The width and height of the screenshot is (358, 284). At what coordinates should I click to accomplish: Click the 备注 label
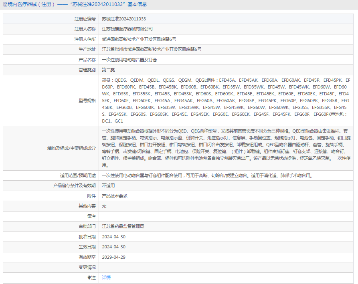(91, 216)
